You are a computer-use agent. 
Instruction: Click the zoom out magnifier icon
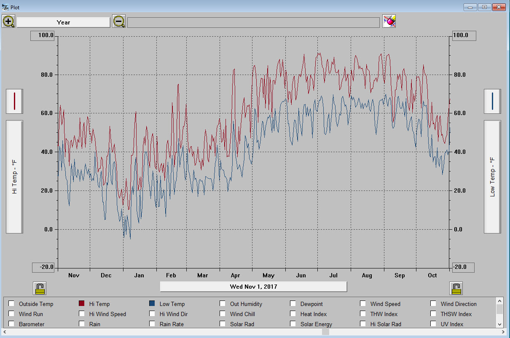(x=119, y=21)
